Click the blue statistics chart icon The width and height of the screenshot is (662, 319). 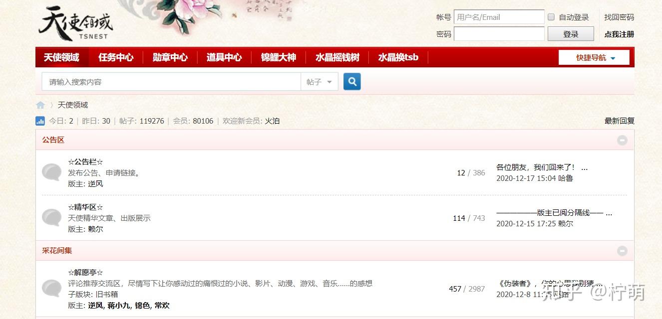click(x=40, y=121)
